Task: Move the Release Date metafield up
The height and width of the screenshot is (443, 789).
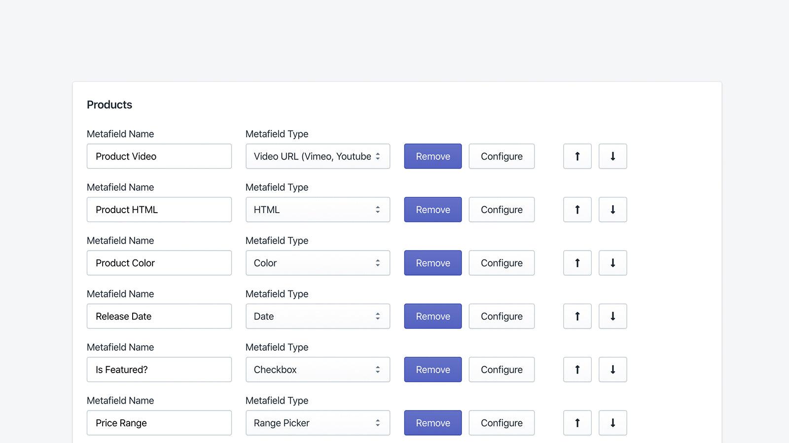Action: click(x=577, y=316)
